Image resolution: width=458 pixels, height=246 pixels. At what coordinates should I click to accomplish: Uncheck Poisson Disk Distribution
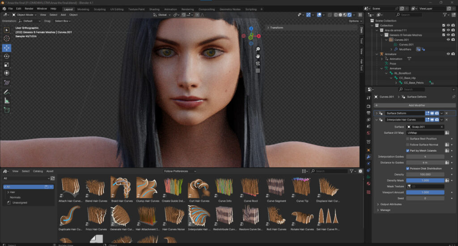point(407,169)
